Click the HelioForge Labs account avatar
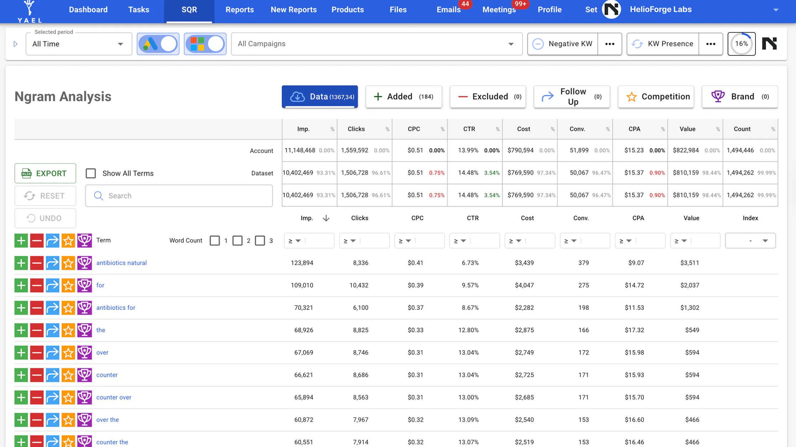This screenshot has height=447, width=796. (x=612, y=10)
